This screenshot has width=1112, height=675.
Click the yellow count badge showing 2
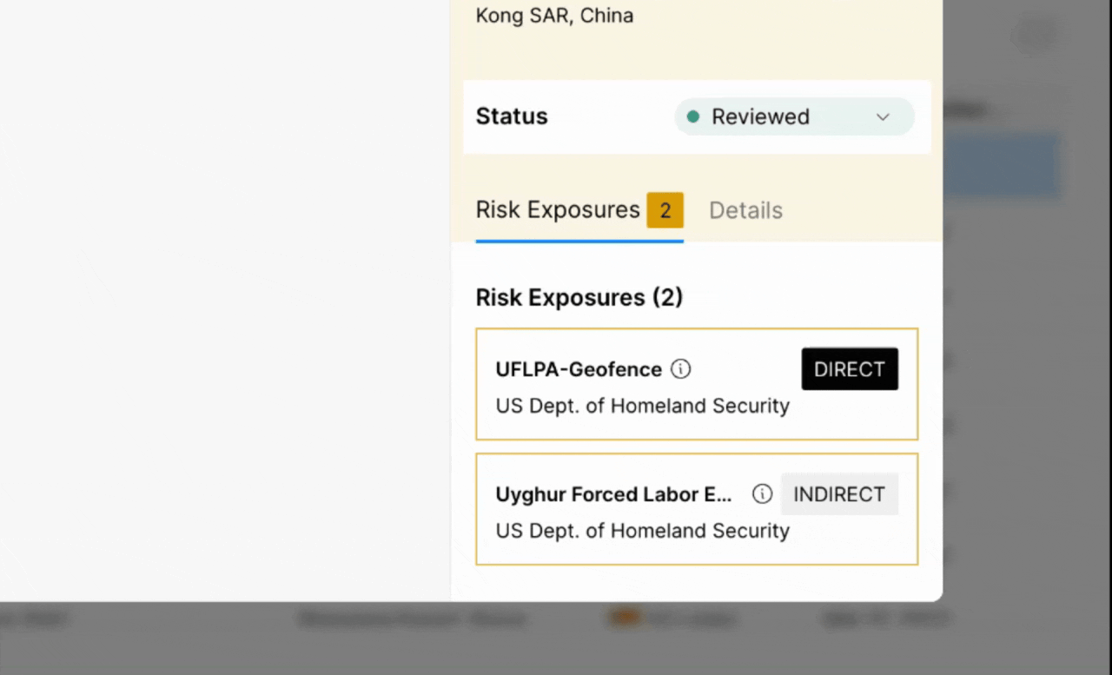coord(665,210)
